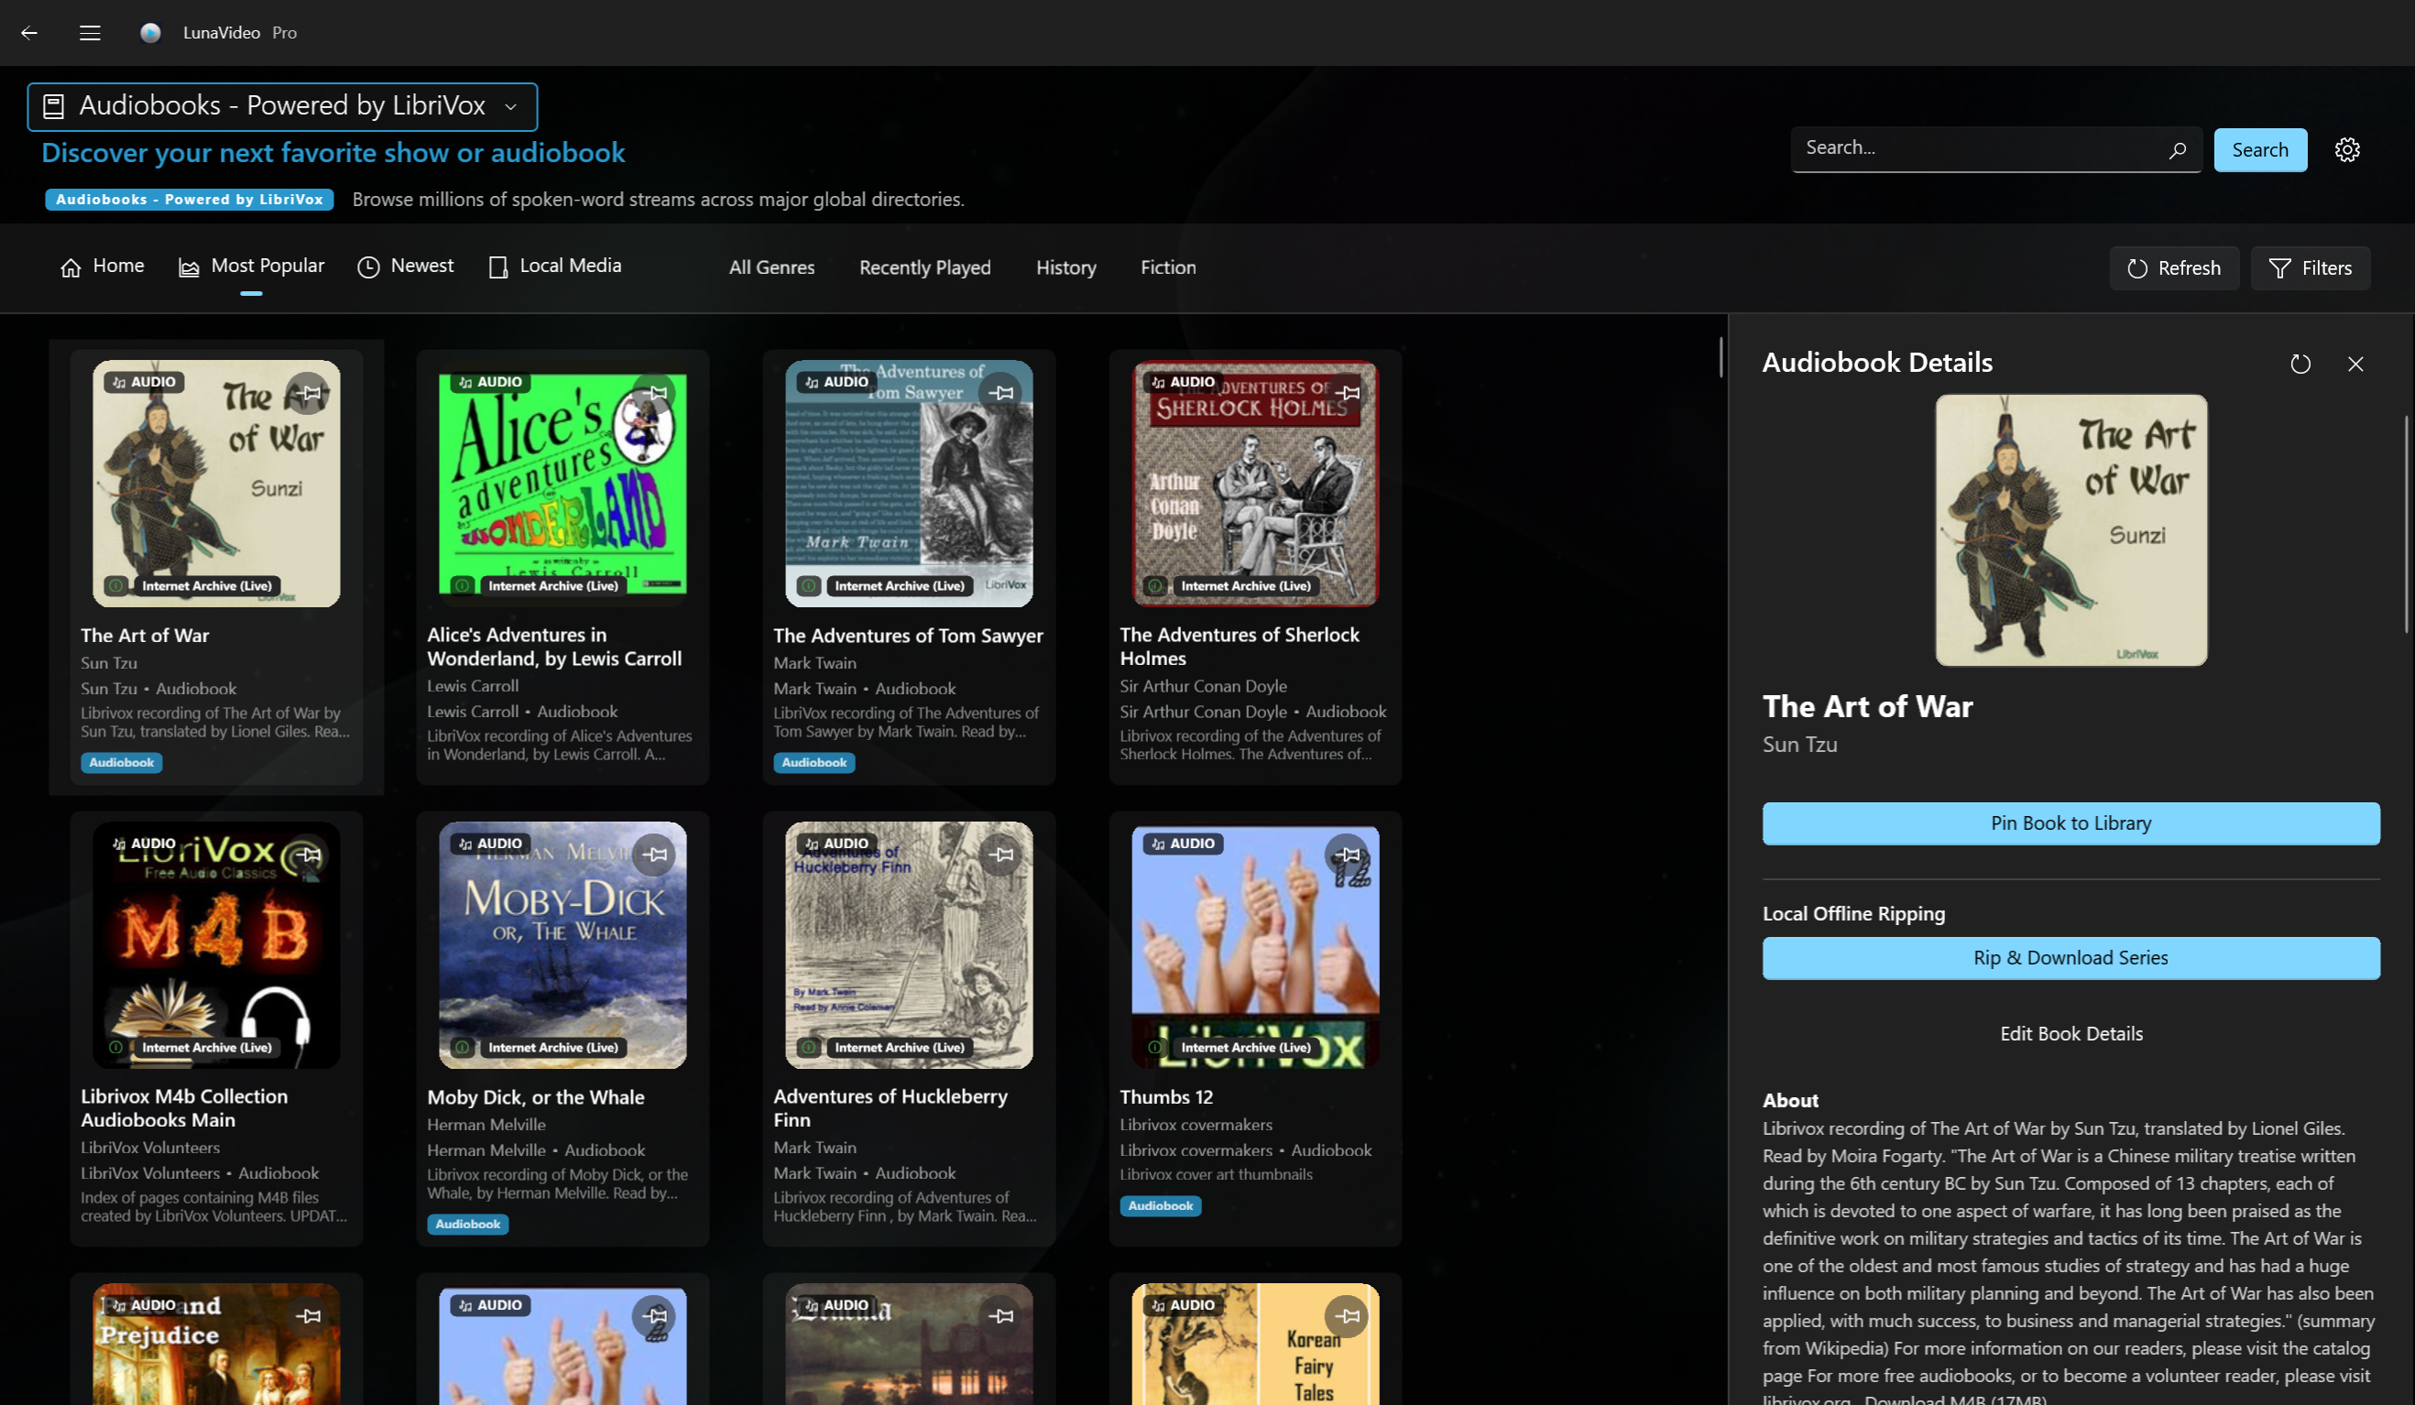This screenshot has width=2415, height=1405.
Task: Click Rip & Download Series
Action: pos(2070,957)
